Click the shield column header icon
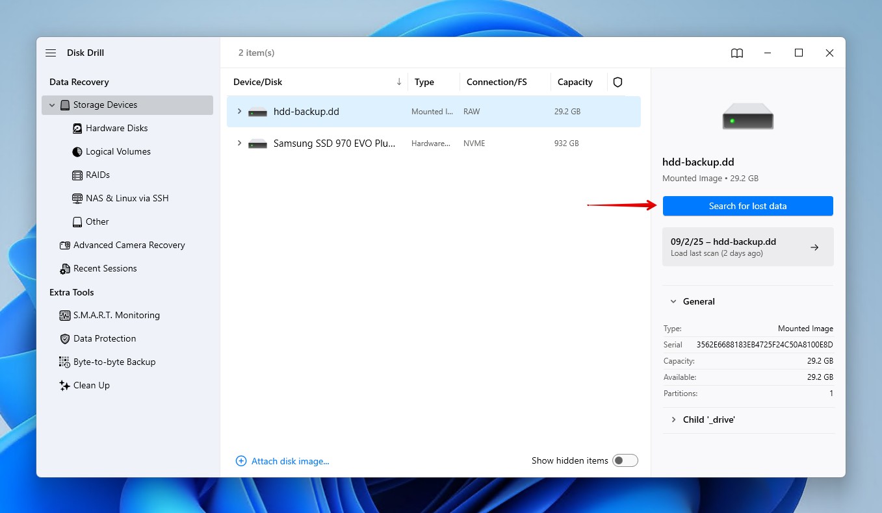Screen dimensions: 882x513 coord(617,82)
